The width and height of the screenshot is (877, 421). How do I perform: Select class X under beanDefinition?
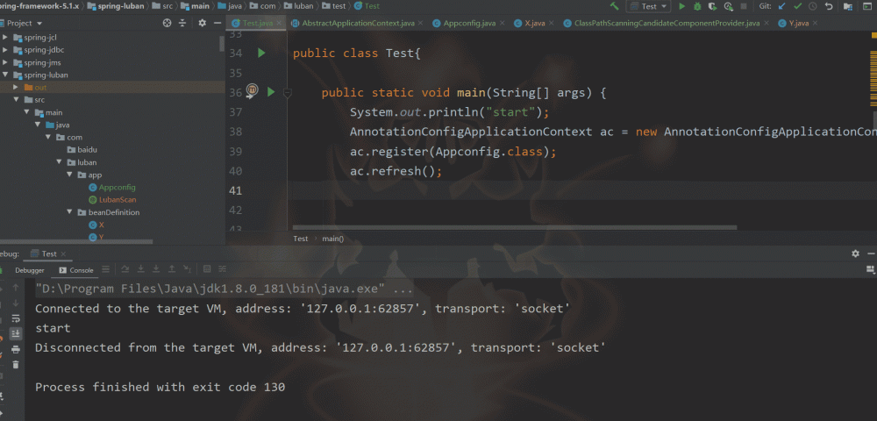coord(96,225)
